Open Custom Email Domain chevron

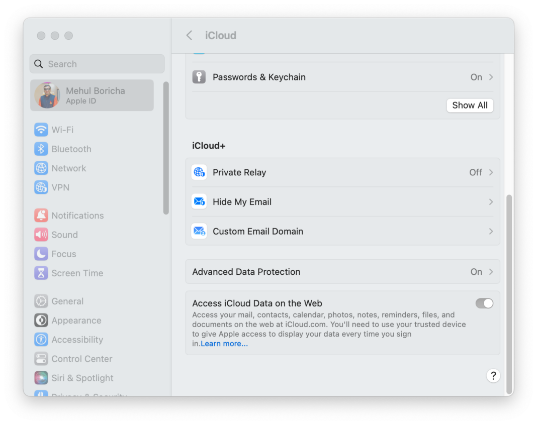491,231
